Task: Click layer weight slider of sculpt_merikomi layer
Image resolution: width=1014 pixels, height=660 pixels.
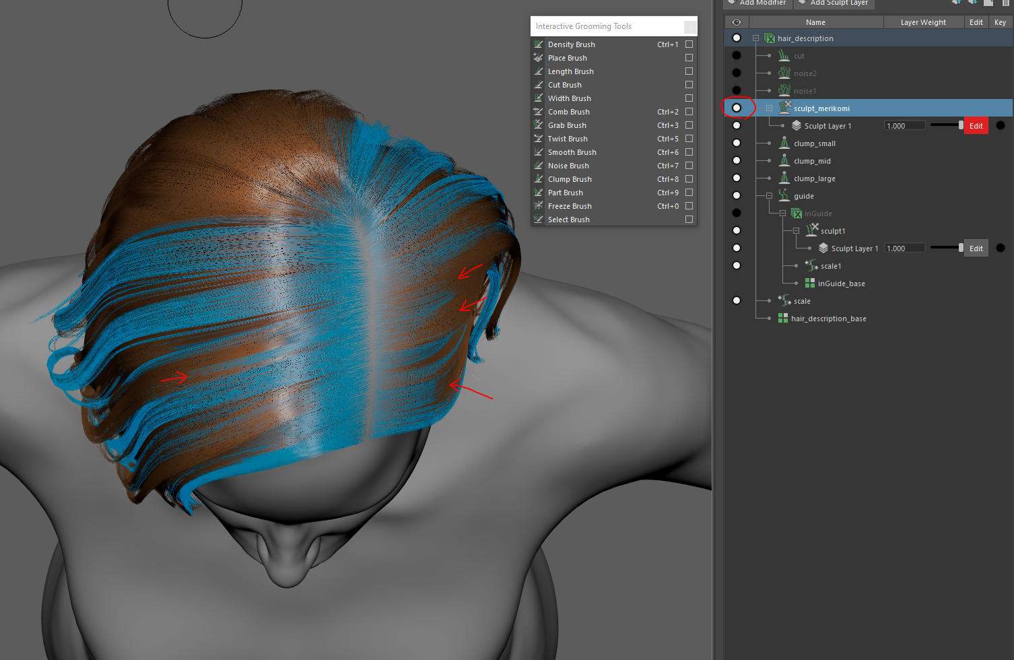Action: click(946, 125)
